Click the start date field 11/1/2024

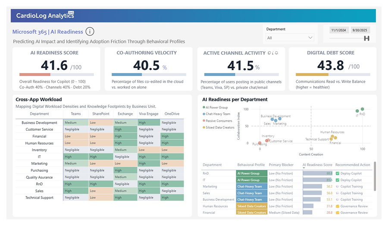[x=338, y=30]
